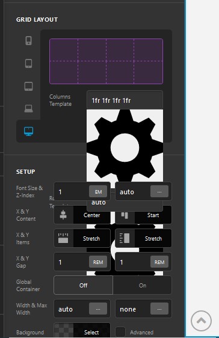This screenshot has width=219, height=338.
Task: Open the REM unit selector for Y Gap
Action: point(159,262)
